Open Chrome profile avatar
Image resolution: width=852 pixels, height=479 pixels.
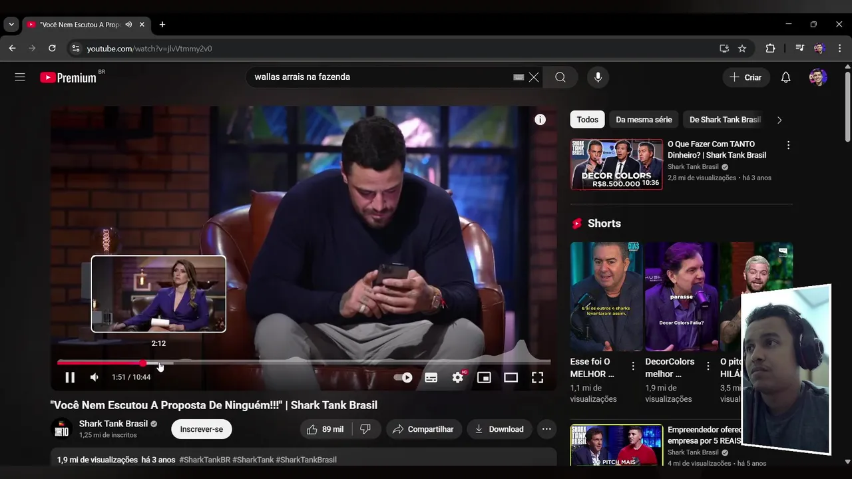[819, 49]
